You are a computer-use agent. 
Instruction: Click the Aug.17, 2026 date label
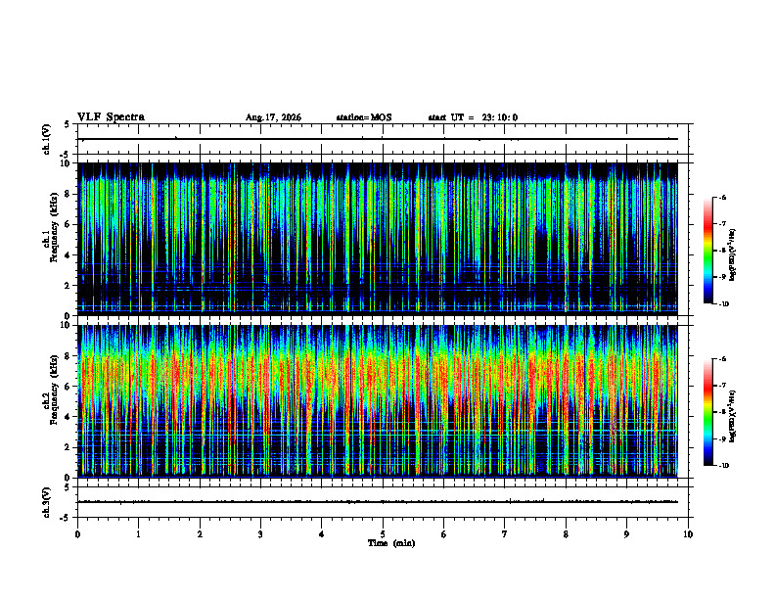[273, 117]
